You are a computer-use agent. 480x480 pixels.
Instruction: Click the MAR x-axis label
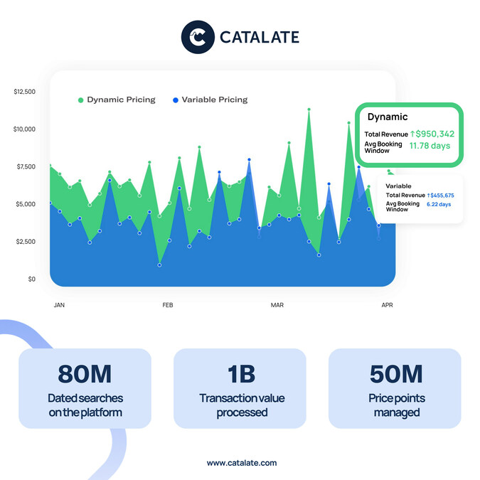277,305
